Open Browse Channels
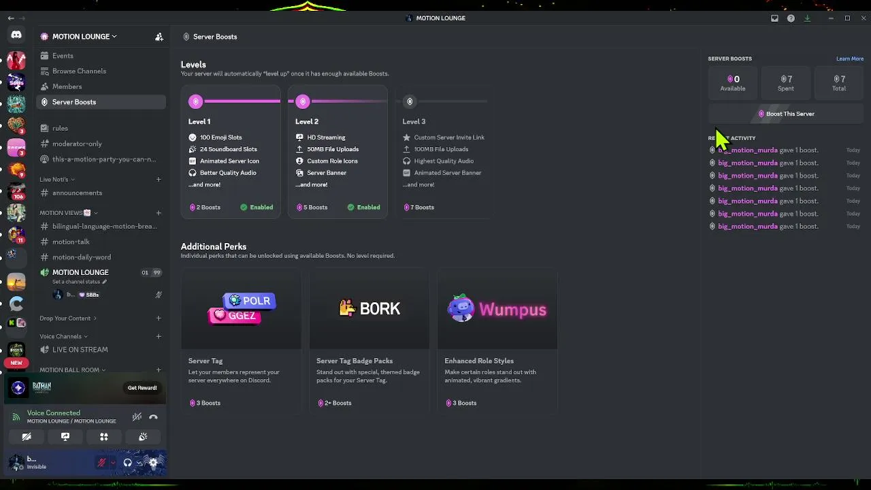This screenshot has width=871, height=490. [101, 71]
